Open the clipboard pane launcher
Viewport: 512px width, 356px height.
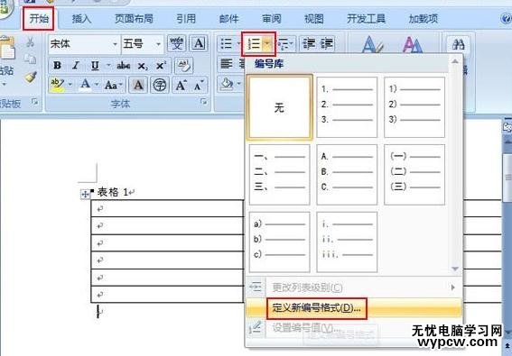click(x=34, y=102)
